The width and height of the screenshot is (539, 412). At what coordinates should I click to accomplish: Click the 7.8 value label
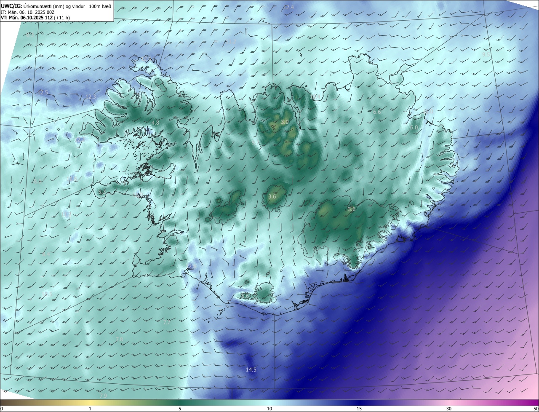(x=119, y=340)
